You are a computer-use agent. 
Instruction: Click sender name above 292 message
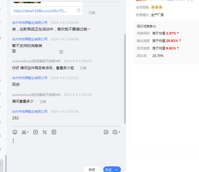(30, 111)
